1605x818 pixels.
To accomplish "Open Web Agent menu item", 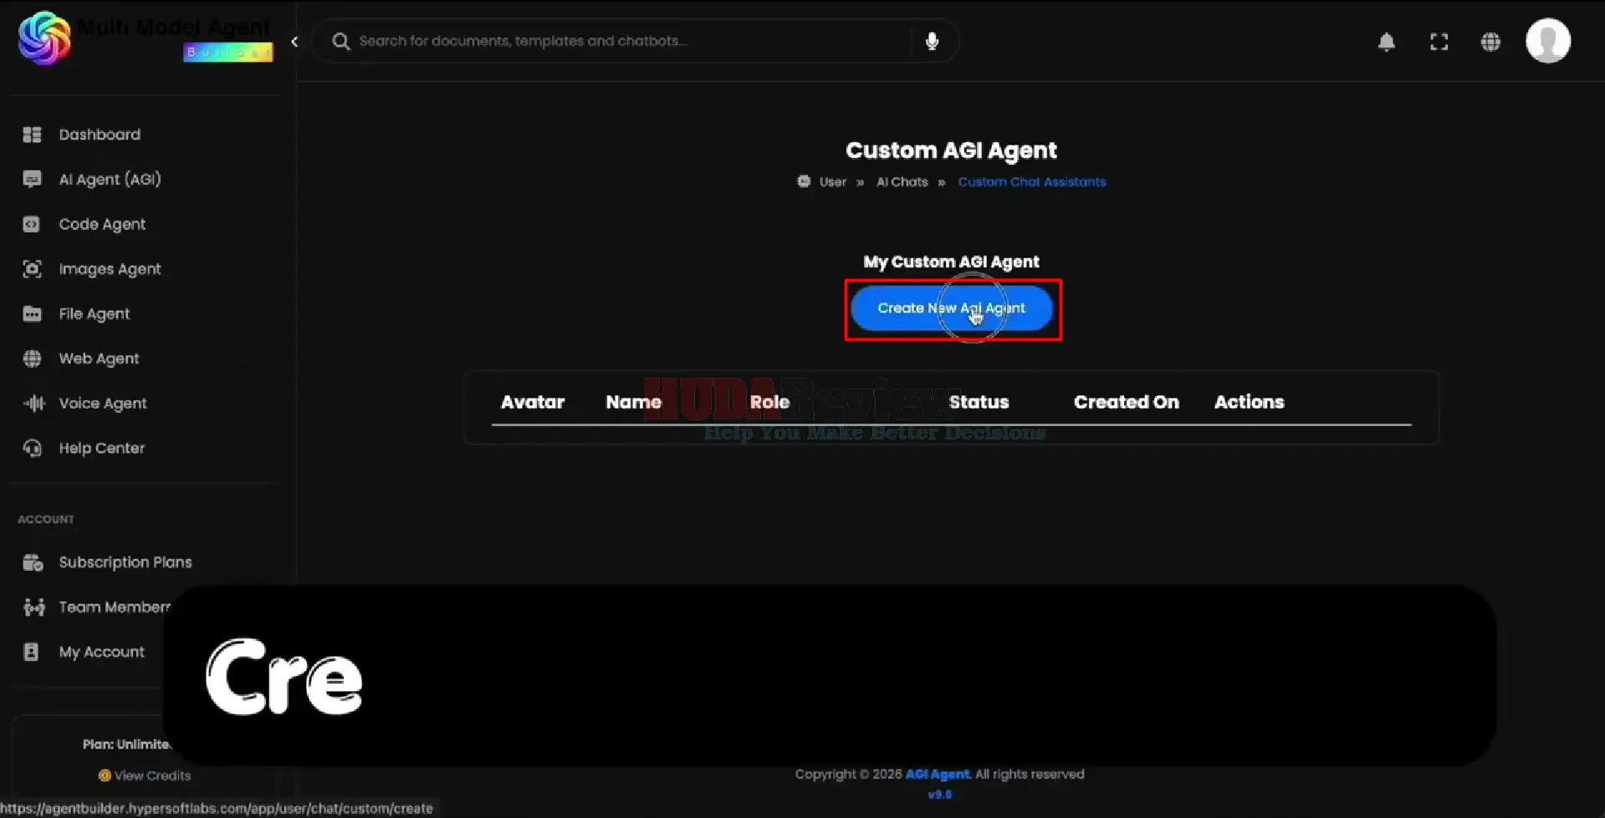I will 99,358.
